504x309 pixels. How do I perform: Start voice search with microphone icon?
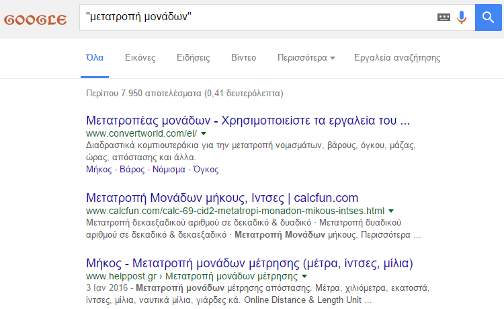(462, 18)
